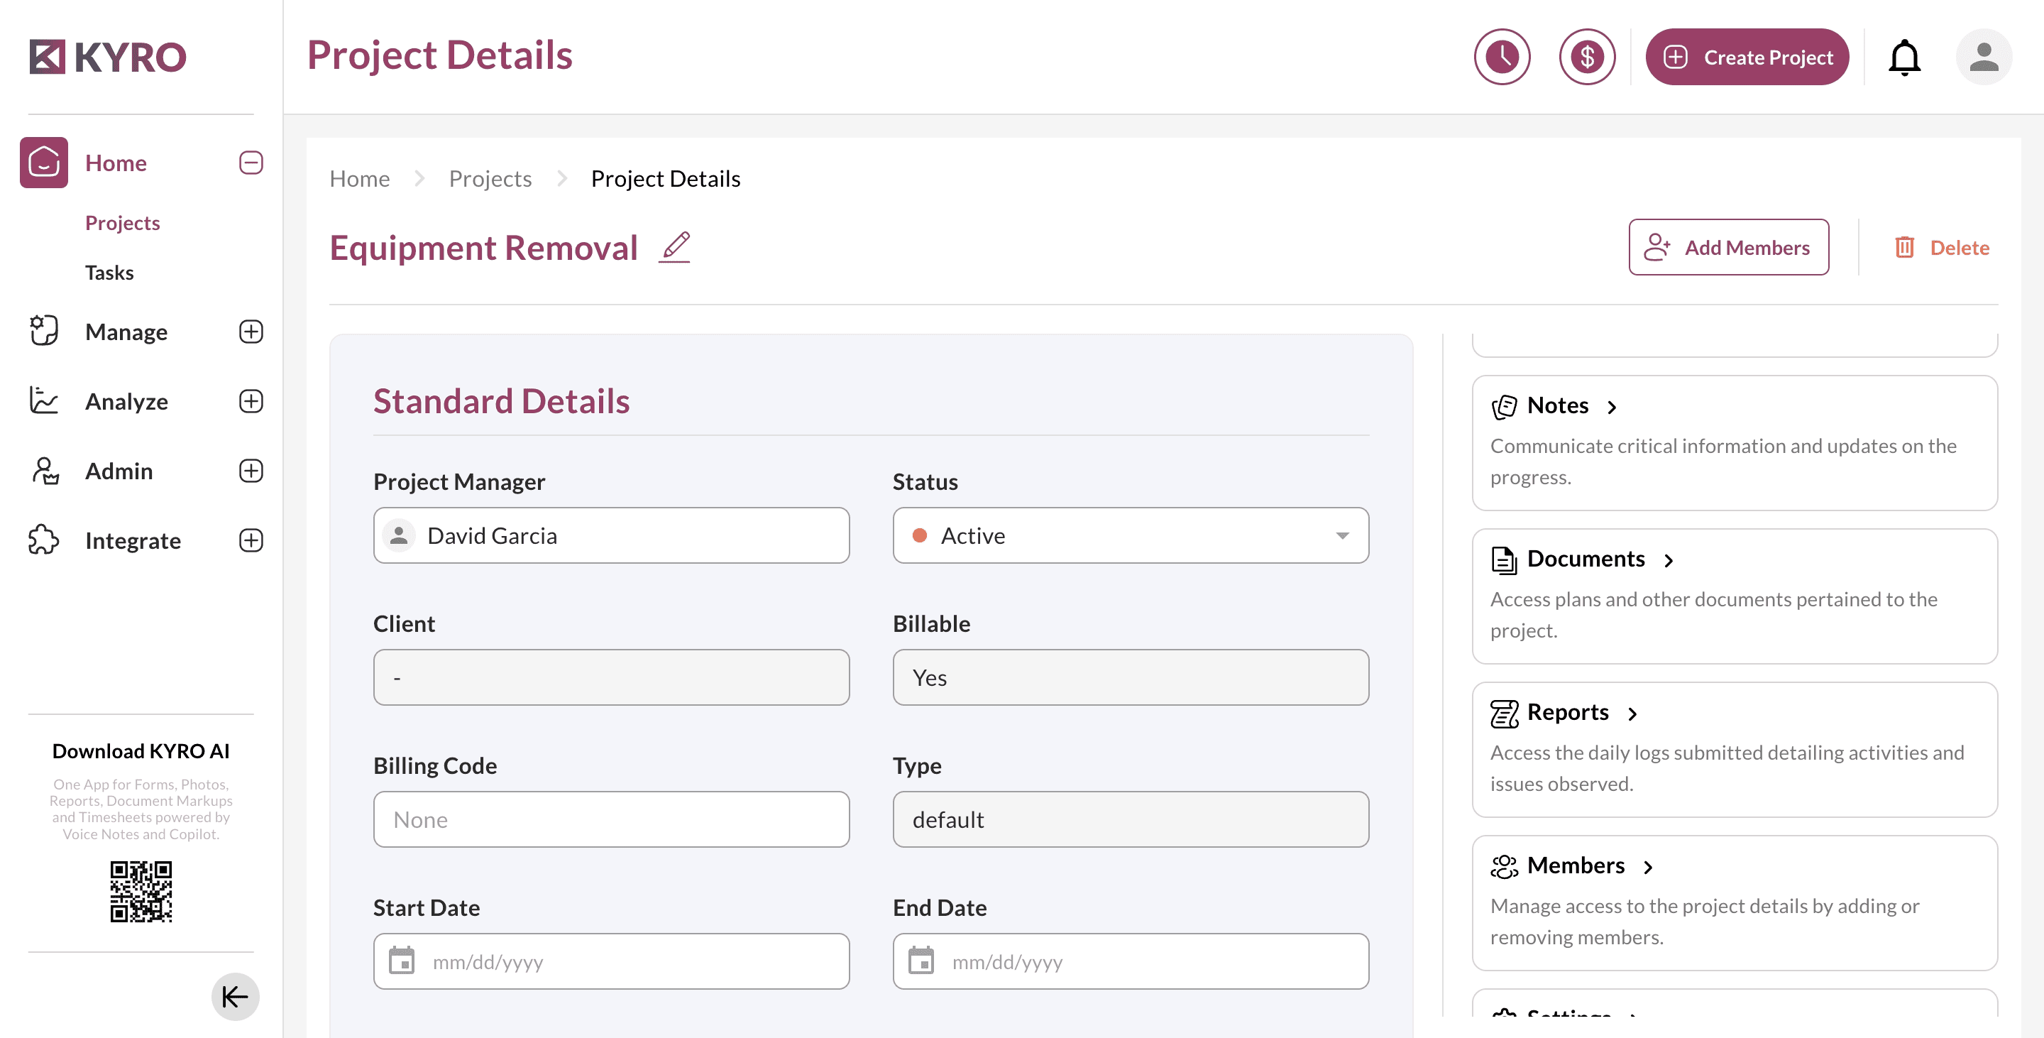This screenshot has height=1038, width=2044.
Task: Click the Client field
Action: coord(611,677)
